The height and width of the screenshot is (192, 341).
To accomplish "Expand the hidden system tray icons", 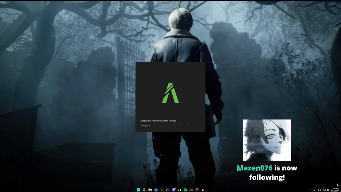I will coord(310,190).
